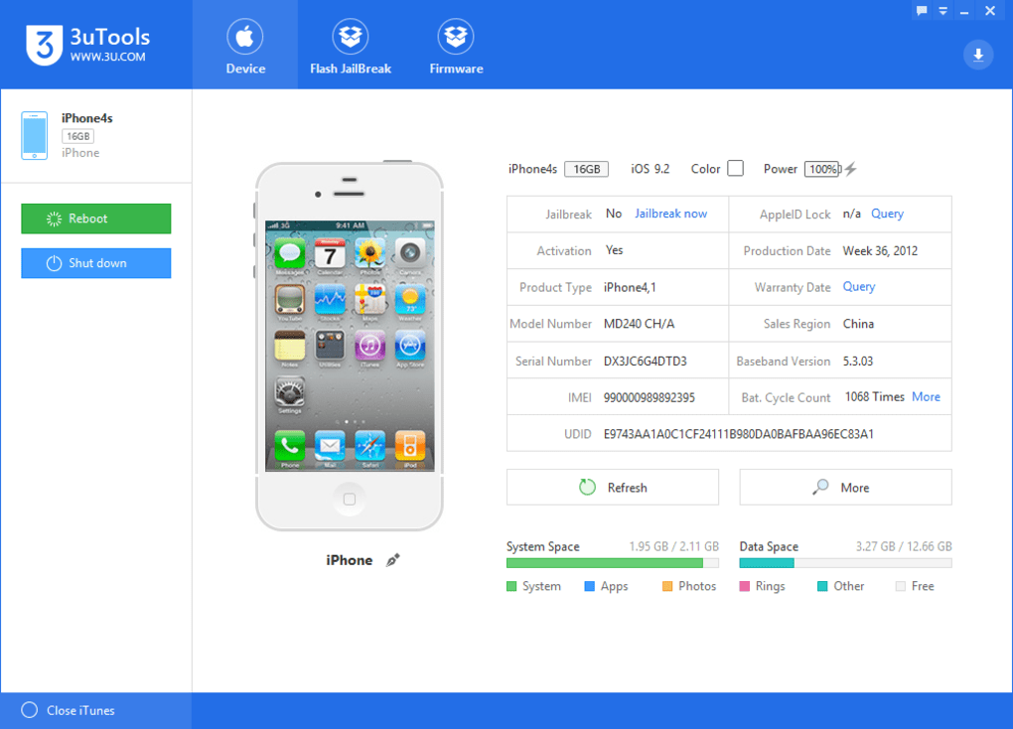
Task: Open the feedback chat icon
Action: coord(922,10)
